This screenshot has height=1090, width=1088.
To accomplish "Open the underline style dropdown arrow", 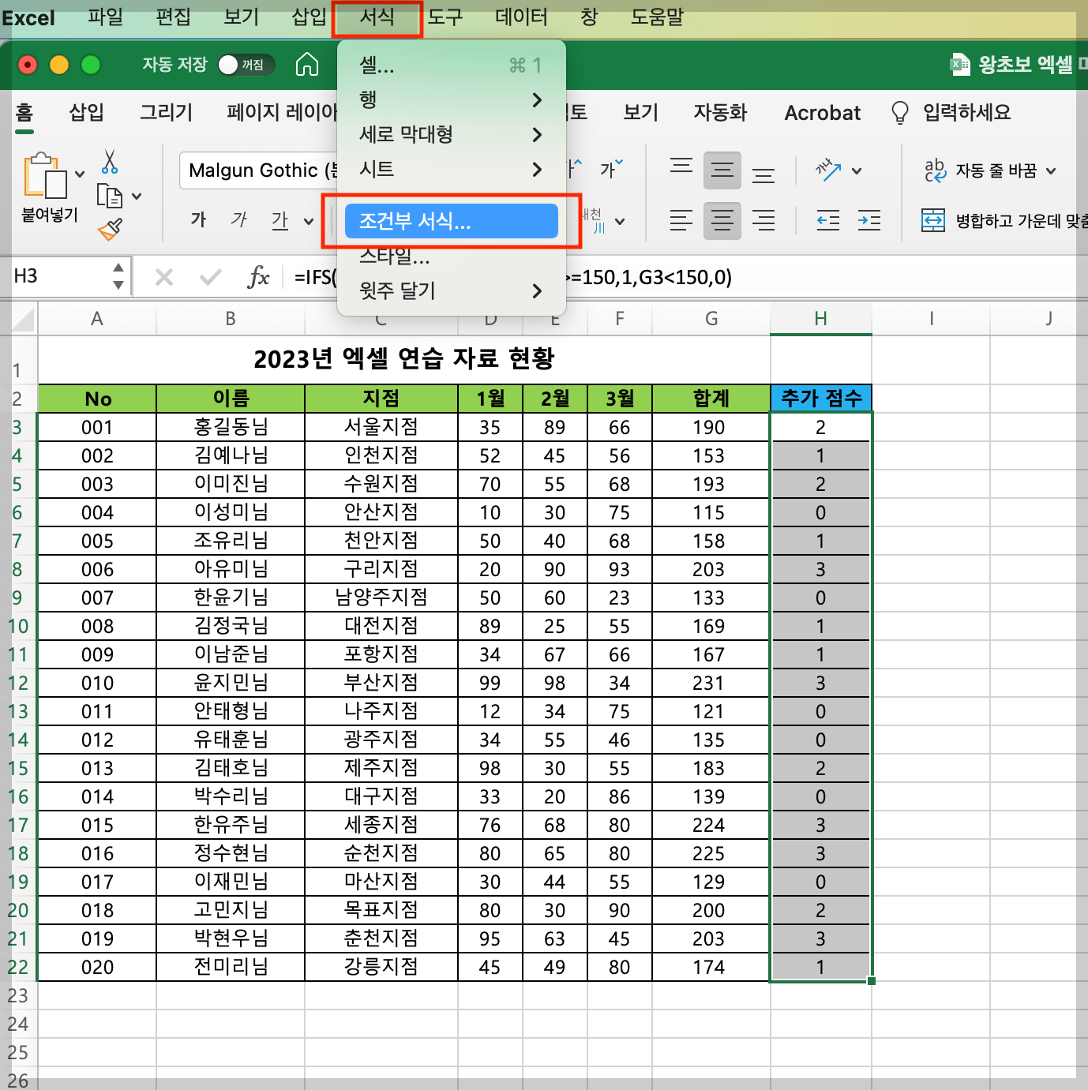I will (x=308, y=222).
